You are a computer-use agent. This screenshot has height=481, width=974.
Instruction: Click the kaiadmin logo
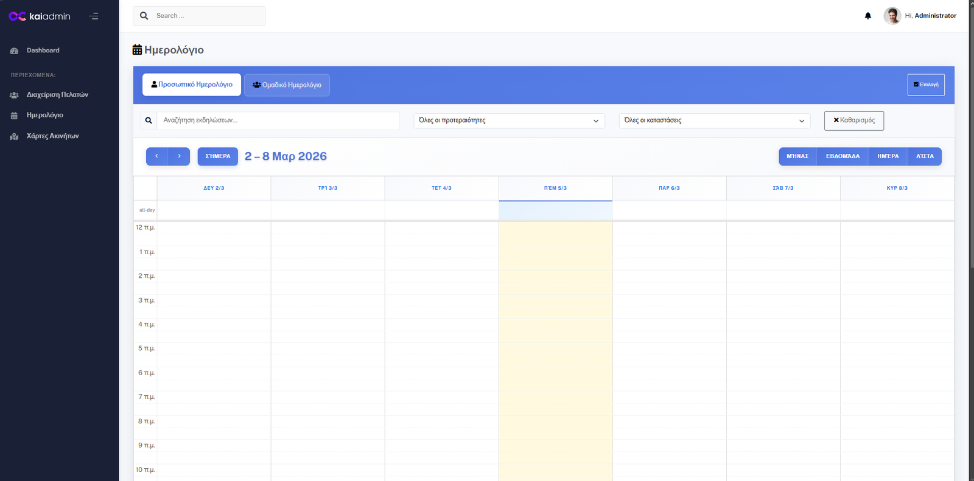pos(40,16)
